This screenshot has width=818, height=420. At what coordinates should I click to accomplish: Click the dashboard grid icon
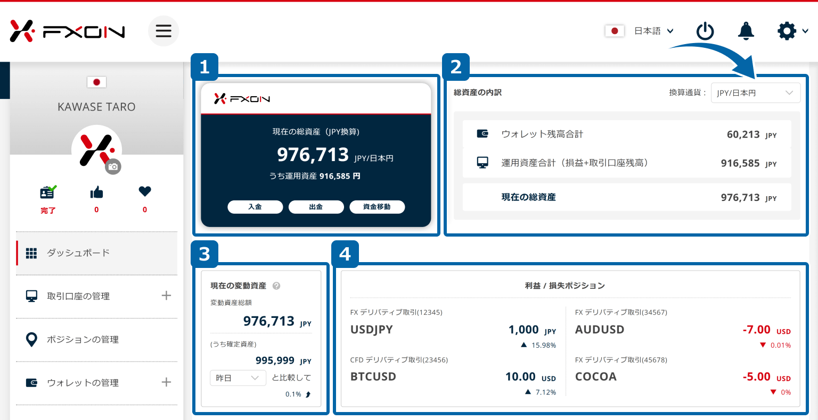coord(31,253)
